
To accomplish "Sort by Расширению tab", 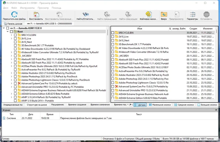I will tap(57, 105).
